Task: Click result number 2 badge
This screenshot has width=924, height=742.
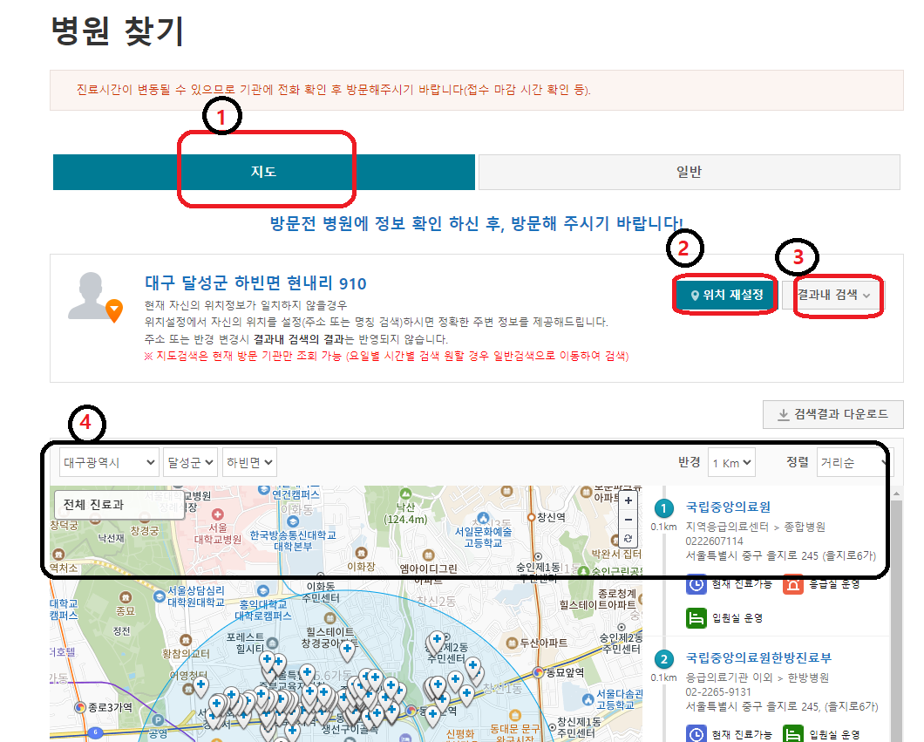Action: coord(663,659)
